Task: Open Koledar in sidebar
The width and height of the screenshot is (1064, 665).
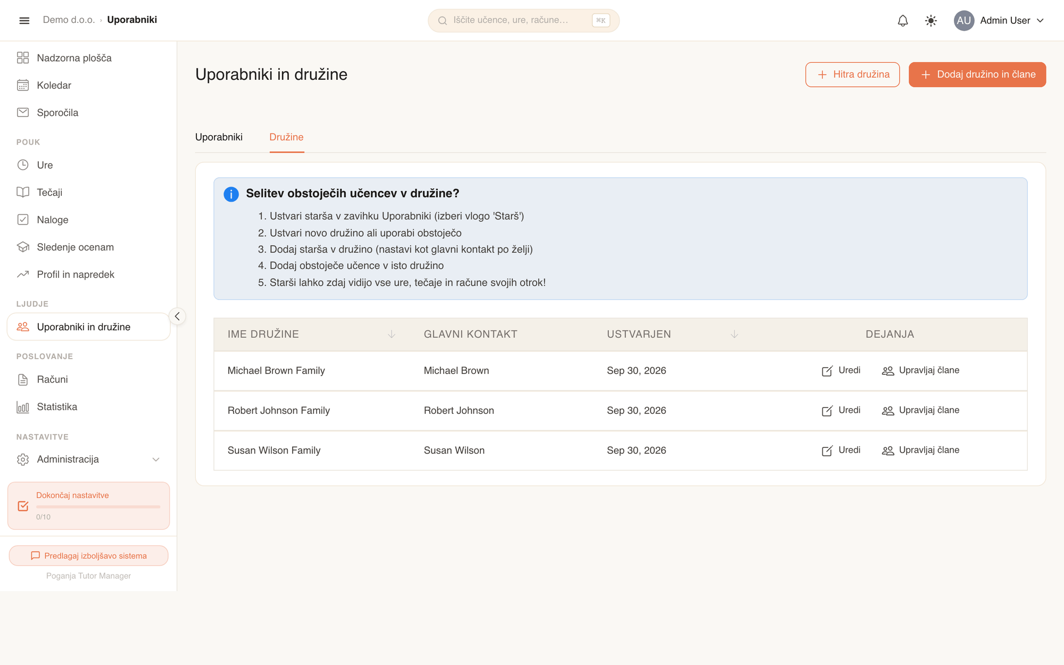Action: [x=88, y=85]
